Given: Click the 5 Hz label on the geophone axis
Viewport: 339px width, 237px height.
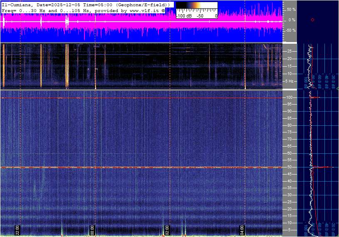Looking at the screenshot, I should 290,81.
